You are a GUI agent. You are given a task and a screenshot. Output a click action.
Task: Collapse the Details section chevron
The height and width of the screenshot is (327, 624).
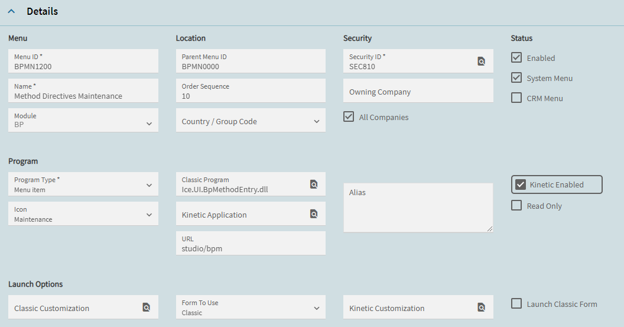coord(12,11)
